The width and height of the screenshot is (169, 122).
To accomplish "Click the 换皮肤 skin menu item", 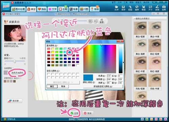I will (x=146, y=2).
